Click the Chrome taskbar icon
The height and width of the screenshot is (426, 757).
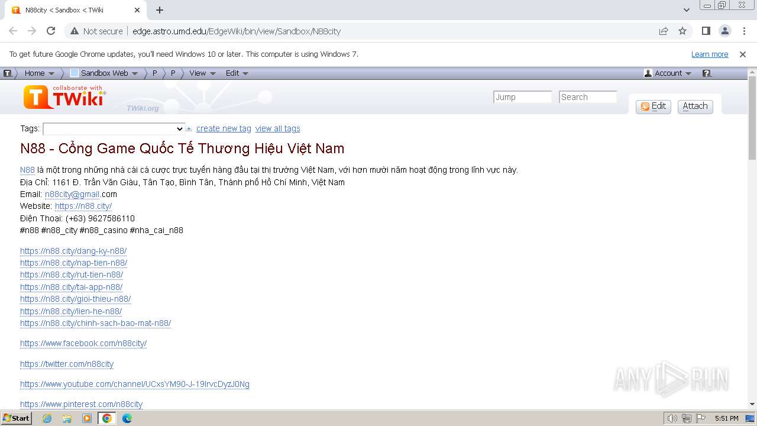pyautogui.click(x=107, y=418)
